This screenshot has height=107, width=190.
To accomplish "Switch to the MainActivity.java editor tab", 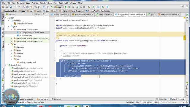I will point(60,14).
